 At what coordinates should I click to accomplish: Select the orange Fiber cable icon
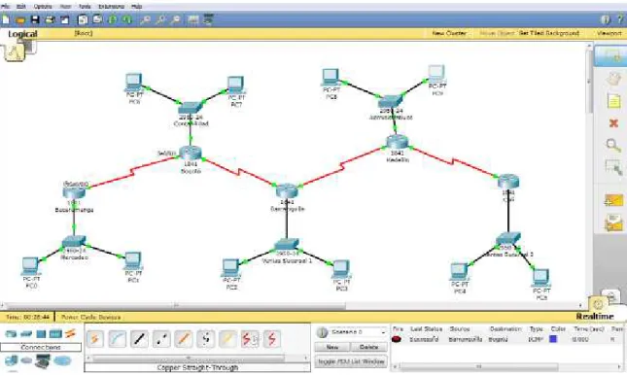[x=184, y=339]
